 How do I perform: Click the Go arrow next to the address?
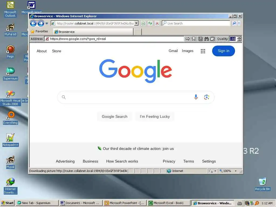tap(188, 39)
